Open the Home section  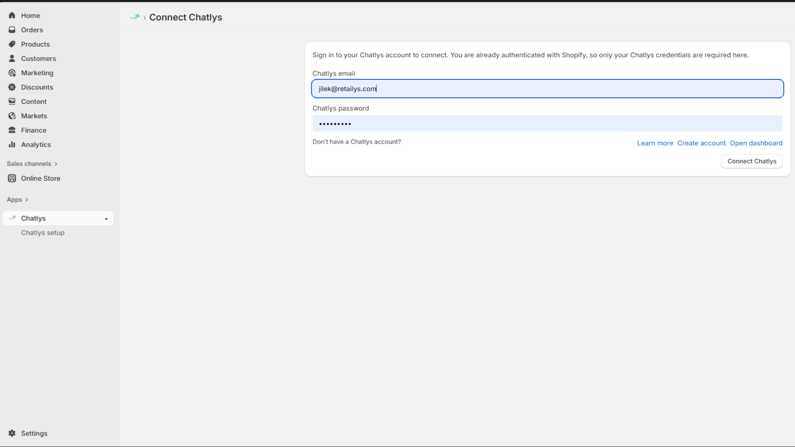tap(30, 15)
